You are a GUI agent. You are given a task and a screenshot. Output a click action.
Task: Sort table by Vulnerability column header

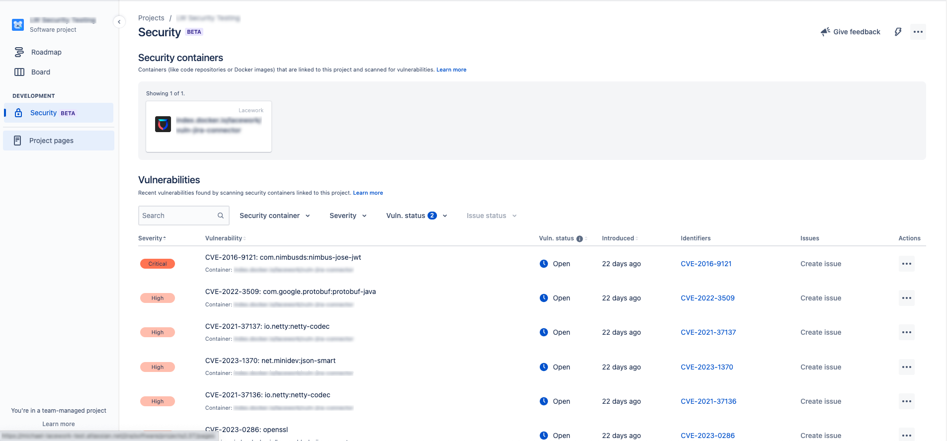[225, 238]
